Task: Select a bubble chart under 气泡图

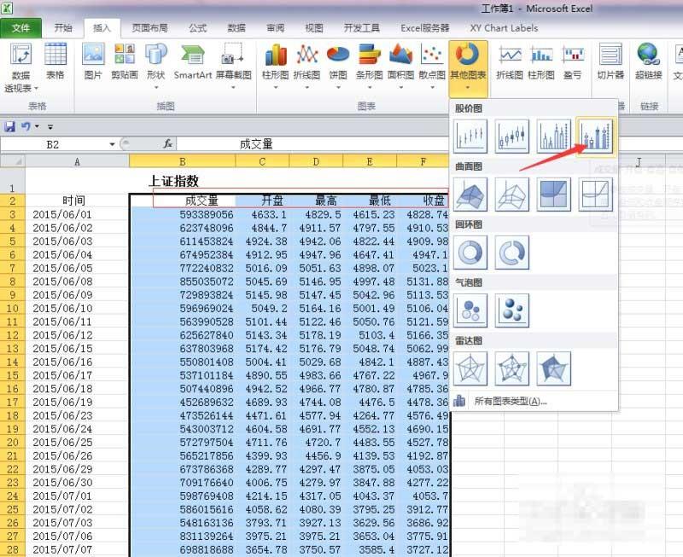Action: click(x=470, y=310)
